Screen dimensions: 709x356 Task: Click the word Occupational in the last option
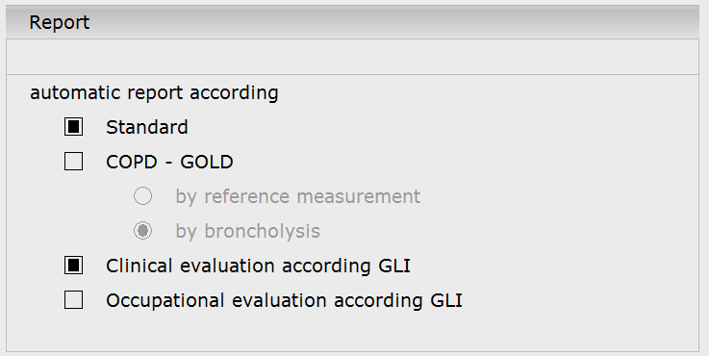165,301
